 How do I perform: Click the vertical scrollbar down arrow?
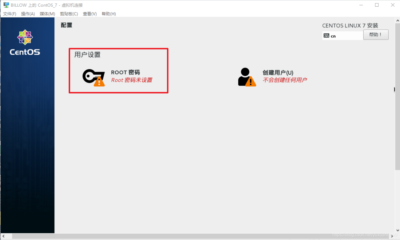click(397, 230)
